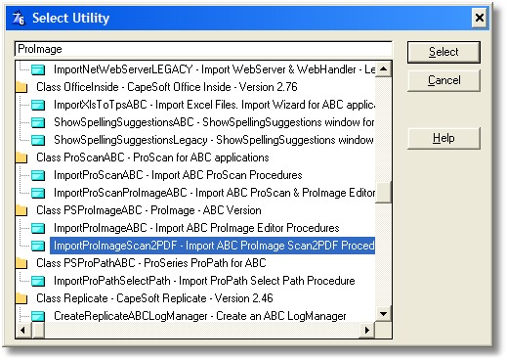The height and width of the screenshot is (361, 507).
Task: Click the icon beside CreateReplicateABCLogManager
Action: [38, 316]
